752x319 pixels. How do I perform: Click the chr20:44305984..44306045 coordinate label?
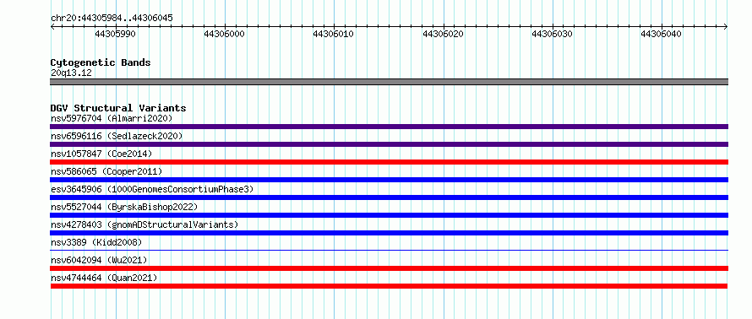[112, 19]
